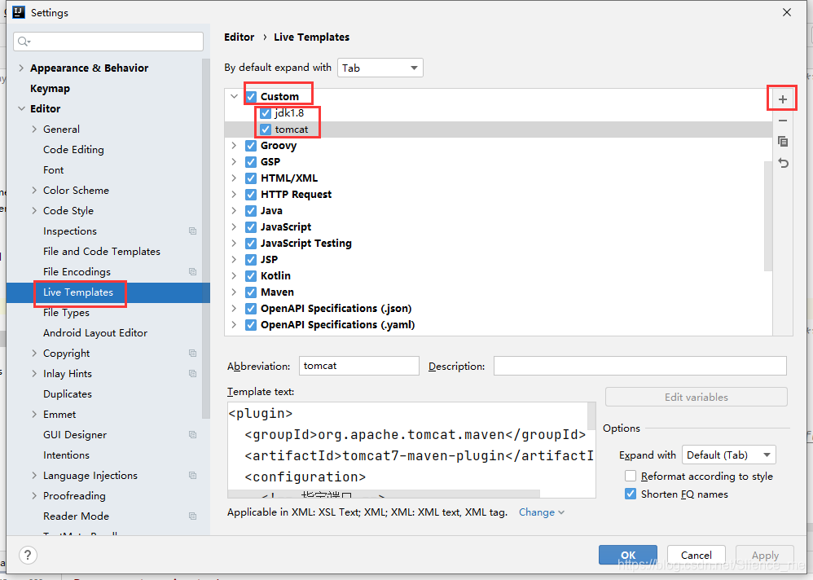Open help via question mark icon
The image size is (813, 580).
[x=28, y=555]
